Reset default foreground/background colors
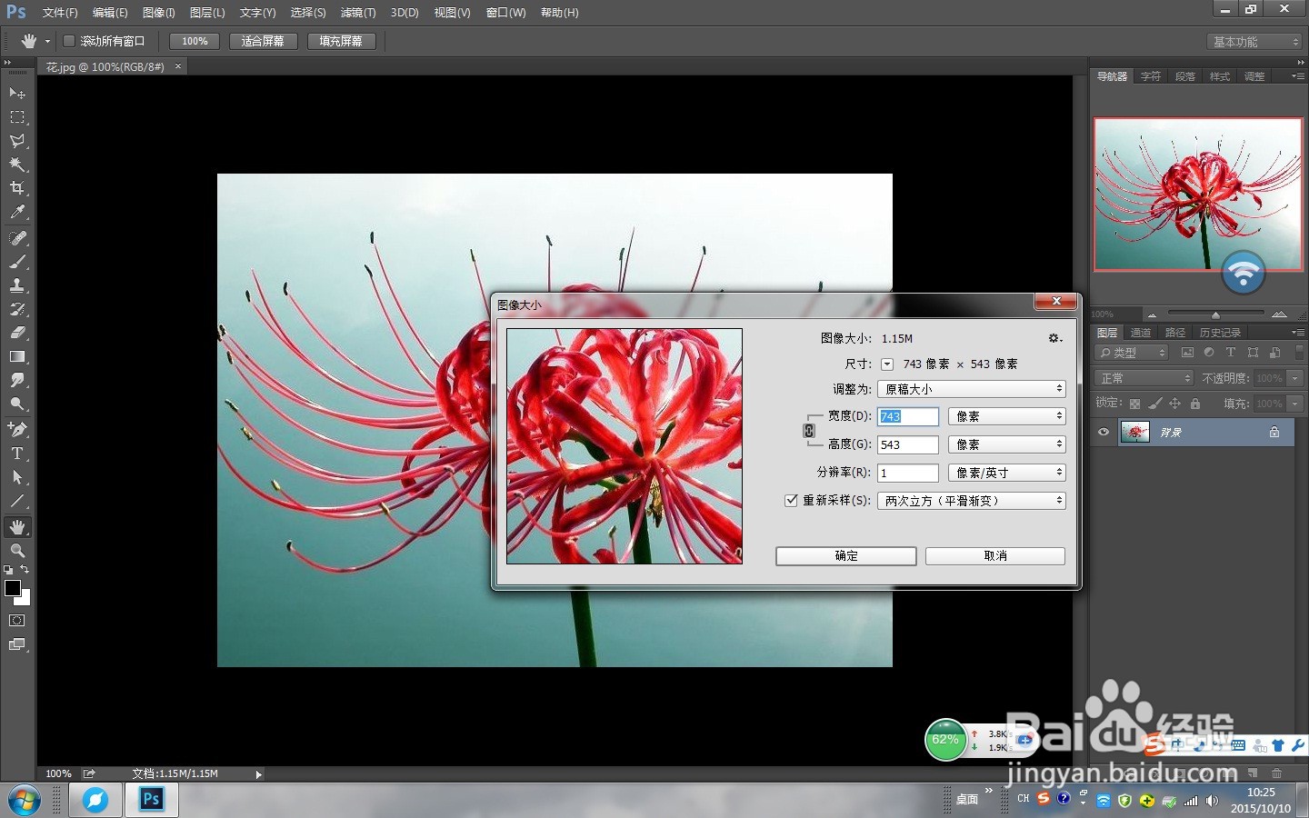 click(x=8, y=570)
